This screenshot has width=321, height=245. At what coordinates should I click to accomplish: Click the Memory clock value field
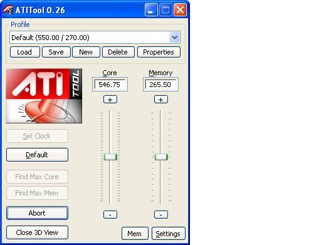[x=160, y=85]
